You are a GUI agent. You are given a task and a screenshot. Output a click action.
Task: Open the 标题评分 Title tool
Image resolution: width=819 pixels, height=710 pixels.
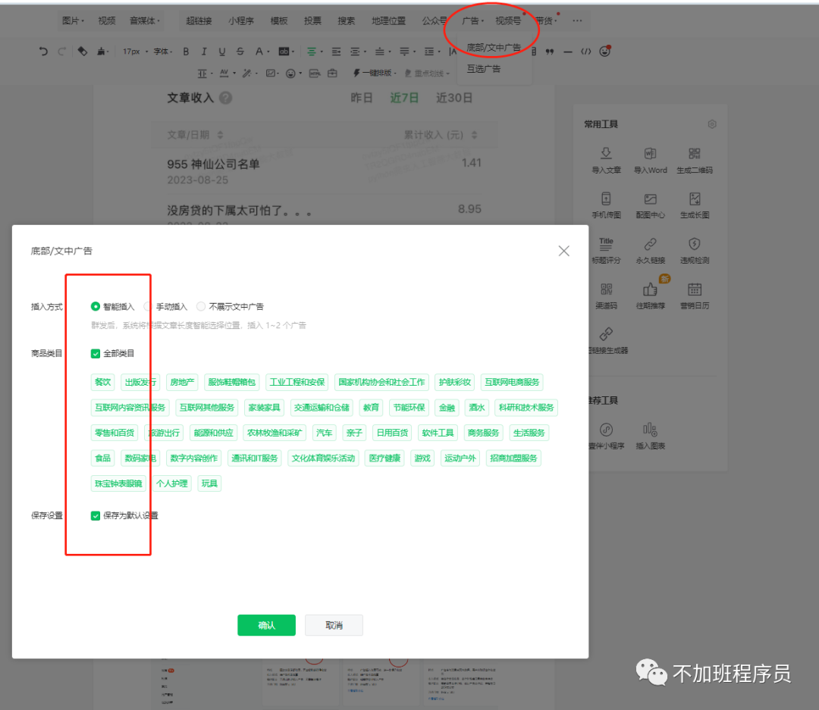[606, 250]
